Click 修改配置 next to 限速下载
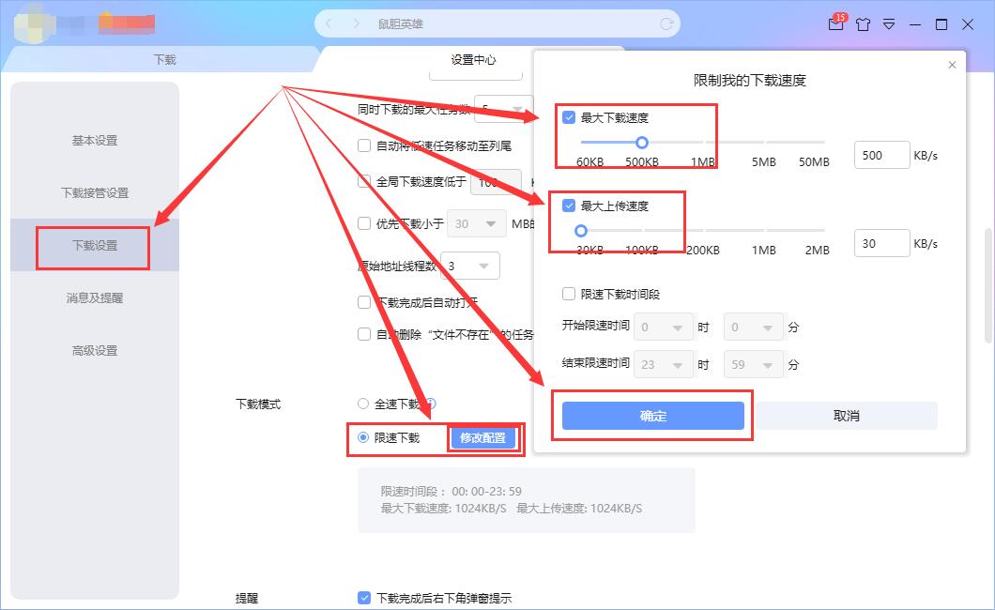Image resolution: width=995 pixels, height=610 pixels. (483, 437)
